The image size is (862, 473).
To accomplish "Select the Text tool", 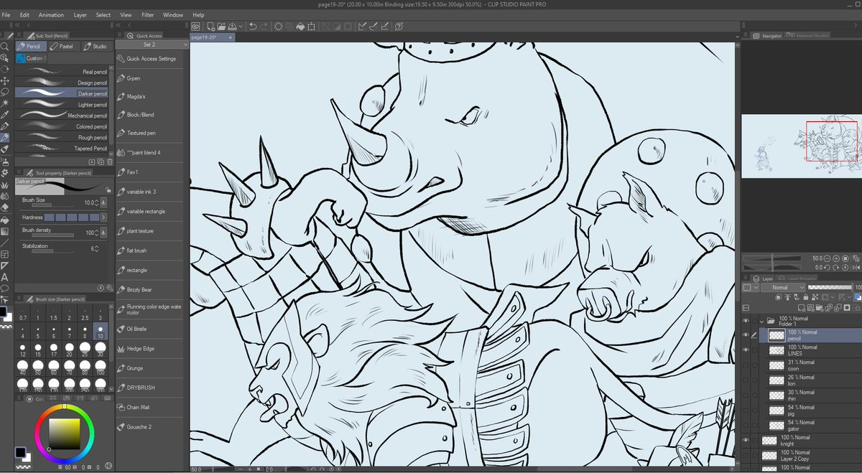I will tap(4, 276).
